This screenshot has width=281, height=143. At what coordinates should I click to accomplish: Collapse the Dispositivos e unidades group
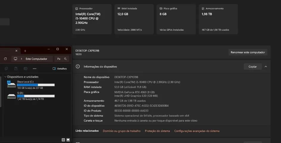(5, 77)
